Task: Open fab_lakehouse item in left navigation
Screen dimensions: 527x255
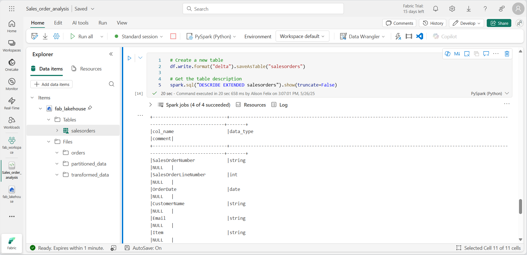Action: point(12,194)
